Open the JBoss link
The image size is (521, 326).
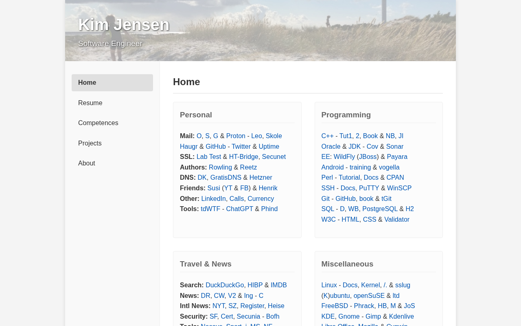(368, 157)
